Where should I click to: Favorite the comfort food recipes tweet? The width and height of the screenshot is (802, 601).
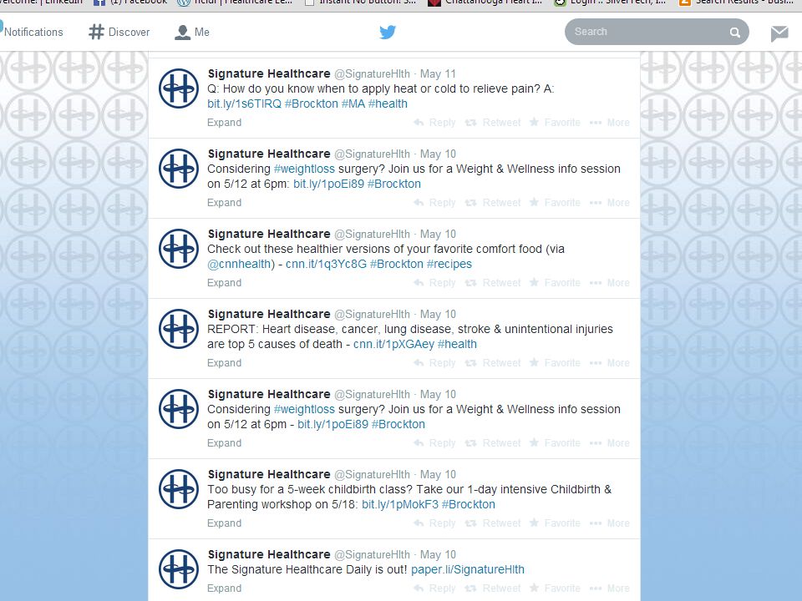555,283
